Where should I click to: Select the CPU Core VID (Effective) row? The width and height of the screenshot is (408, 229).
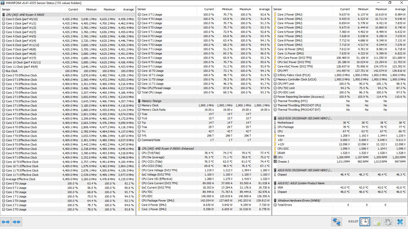(204, 179)
